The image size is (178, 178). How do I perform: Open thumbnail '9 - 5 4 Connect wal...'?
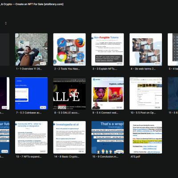coord(108,93)
